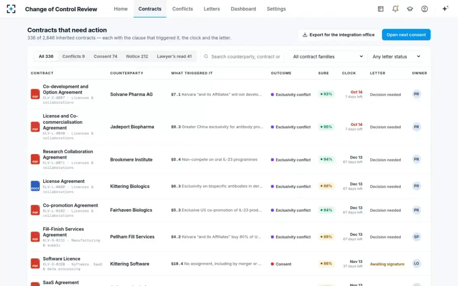Click the Clock column header
458x286 pixels.
[349, 73]
